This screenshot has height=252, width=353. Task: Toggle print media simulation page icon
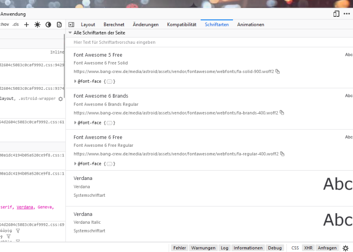pyautogui.click(x=59, y=25)
